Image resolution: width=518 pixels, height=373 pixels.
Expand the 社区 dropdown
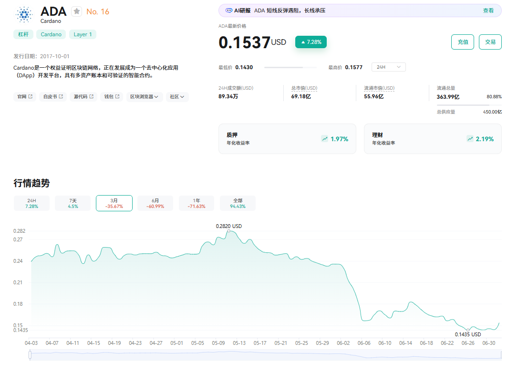[x=177, y=97]
